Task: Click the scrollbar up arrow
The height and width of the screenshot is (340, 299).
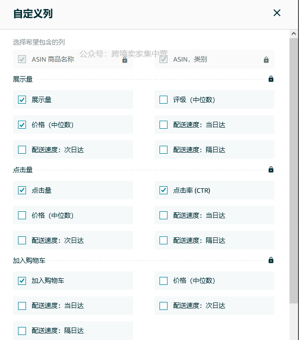Action: tap(294, 34)
